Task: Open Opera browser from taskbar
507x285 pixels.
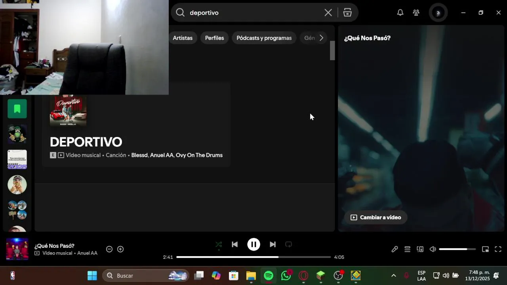Action: coord(303,275)
